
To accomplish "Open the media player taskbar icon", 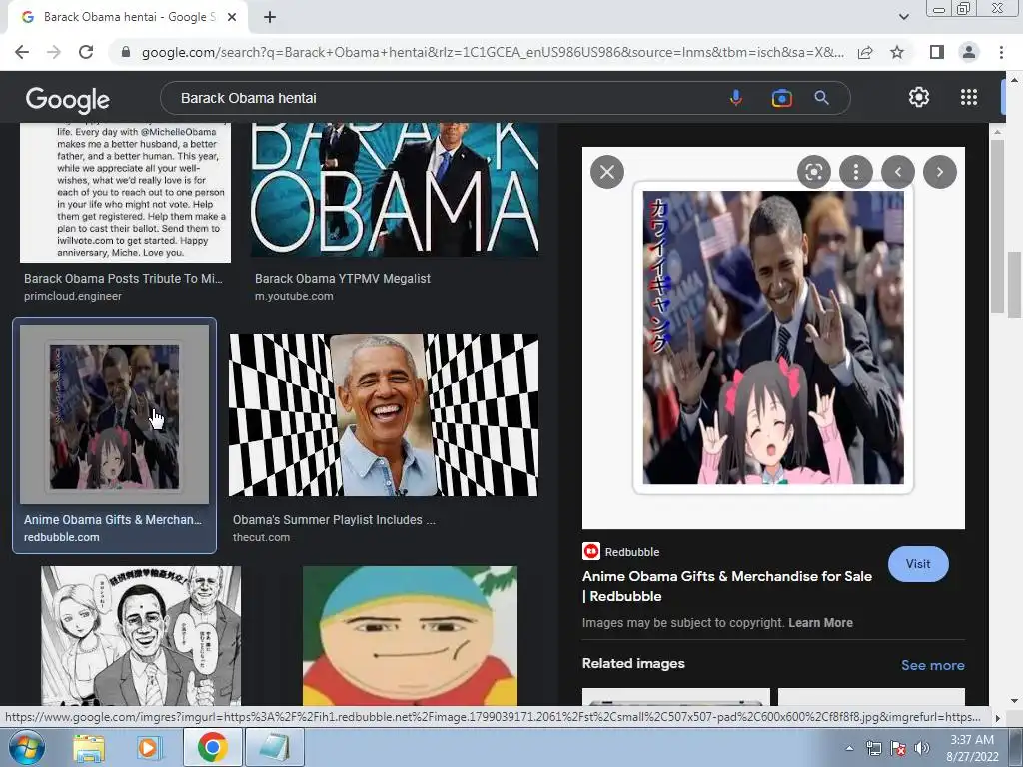I will 149,747.
